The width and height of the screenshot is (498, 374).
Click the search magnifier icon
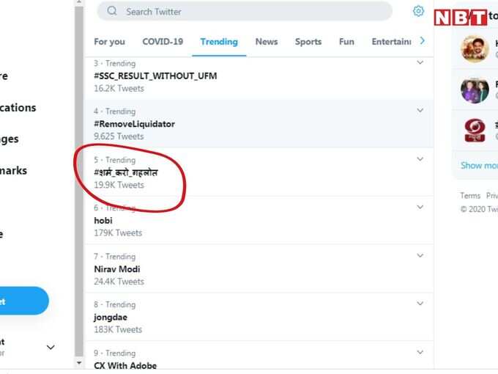tap(112, 11)
